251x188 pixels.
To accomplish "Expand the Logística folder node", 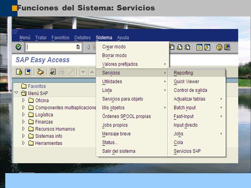I will pos(24,114).
